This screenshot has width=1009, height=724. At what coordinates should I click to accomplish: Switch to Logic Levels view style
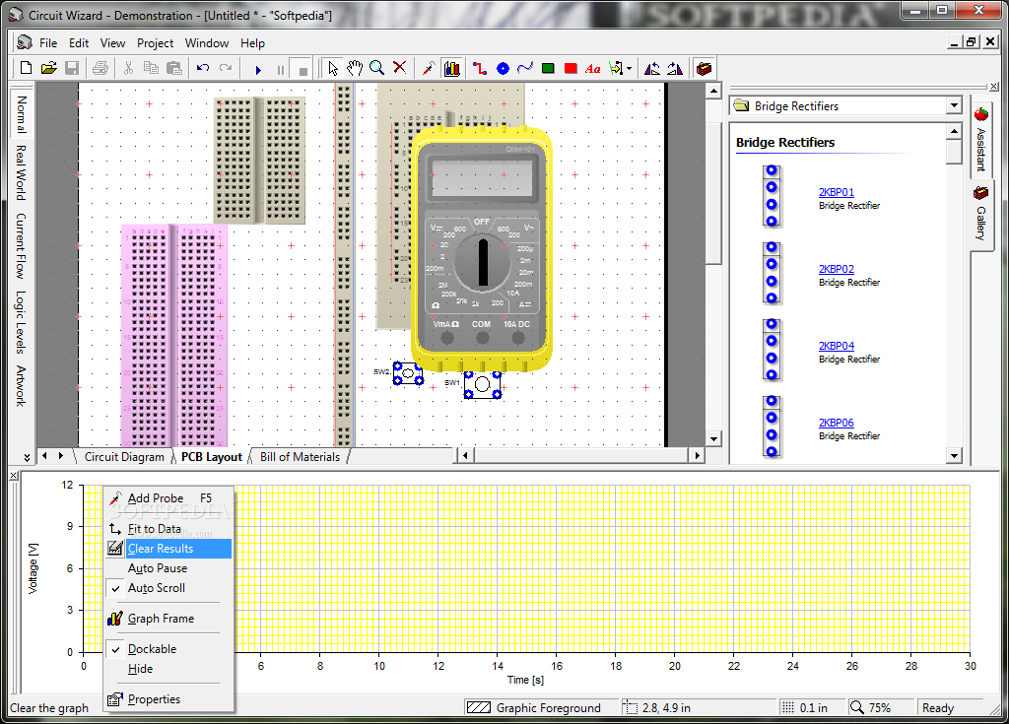(22, 322)
